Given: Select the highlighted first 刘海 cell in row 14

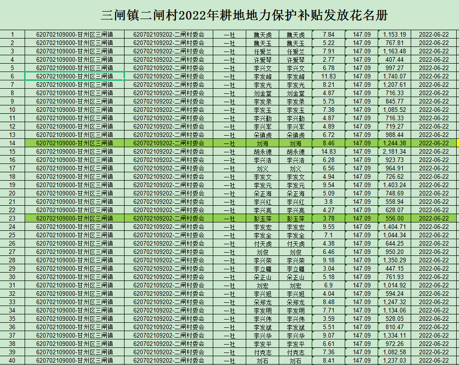Looking at the screenshot, I should tap(262, 143).
